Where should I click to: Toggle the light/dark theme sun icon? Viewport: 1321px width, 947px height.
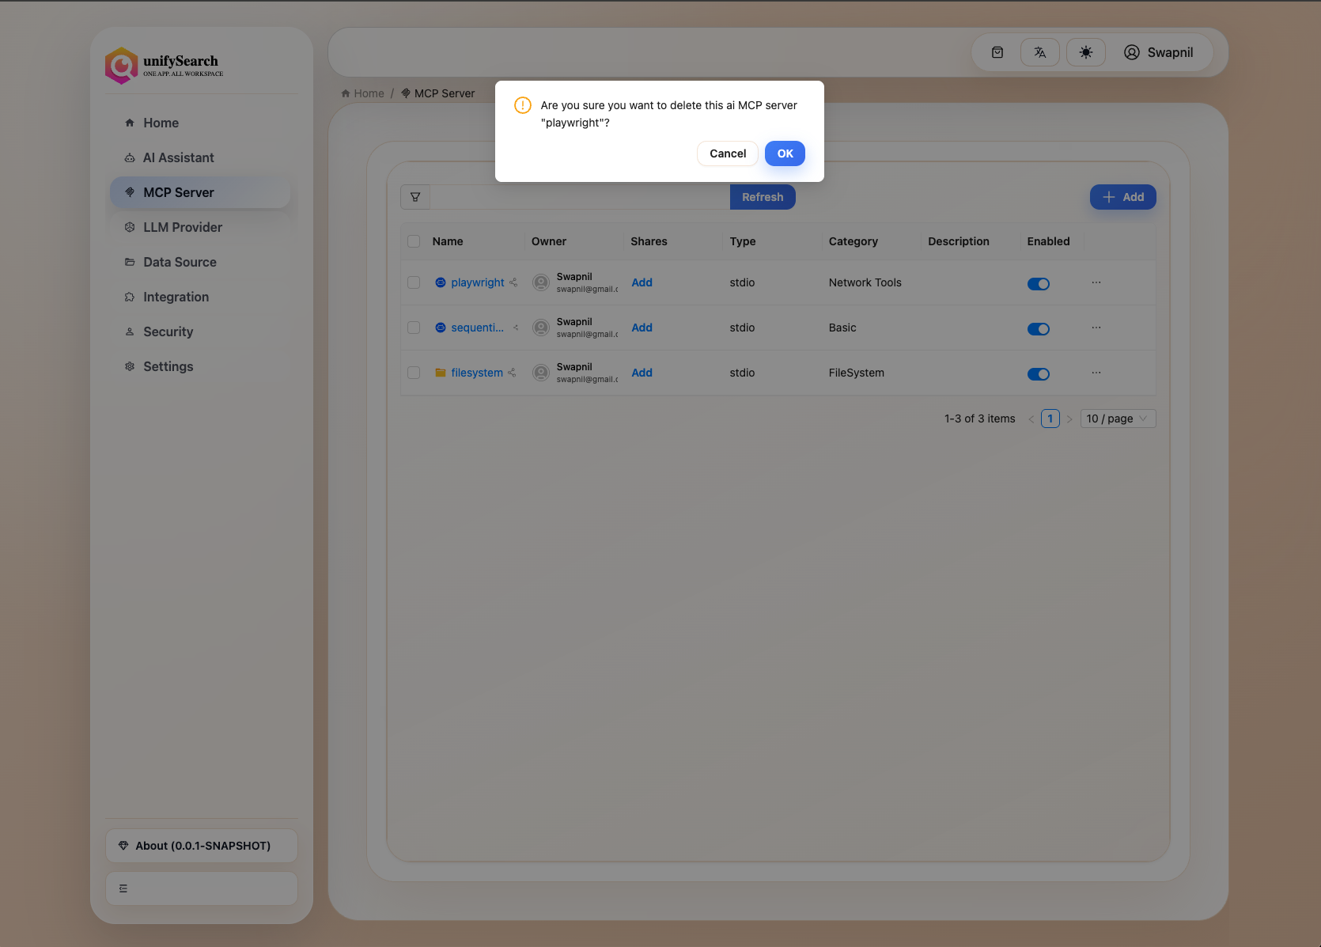[1085, 52]
